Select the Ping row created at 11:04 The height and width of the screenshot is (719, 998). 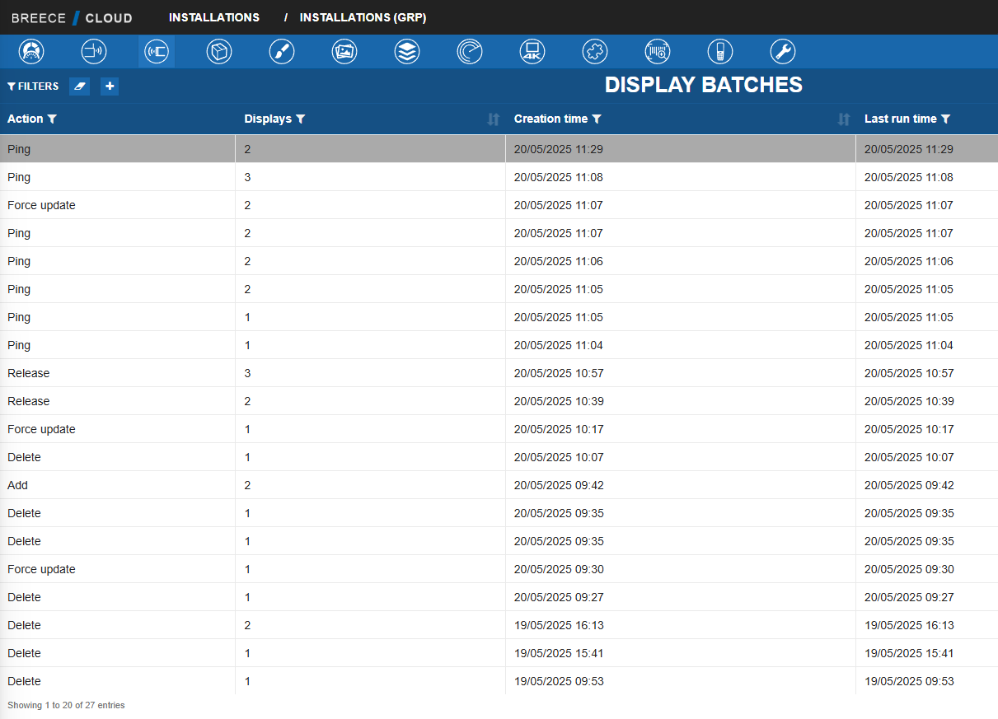[499, 345]
